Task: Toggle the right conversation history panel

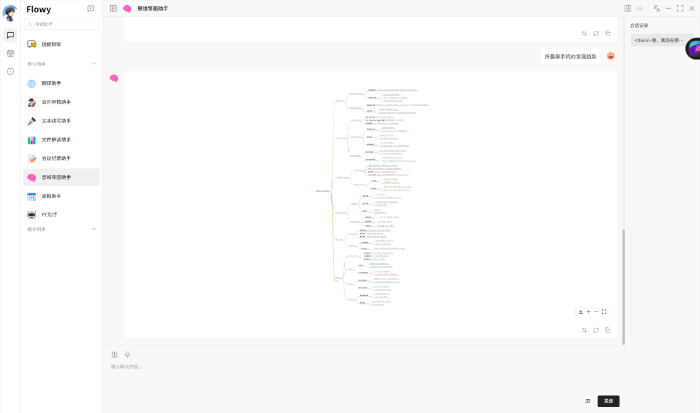Action: pyautogui.click(x=628, y=8)
